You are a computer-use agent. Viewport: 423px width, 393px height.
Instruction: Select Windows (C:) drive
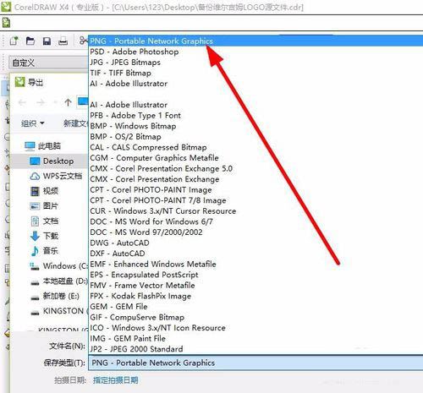(58, 265)
